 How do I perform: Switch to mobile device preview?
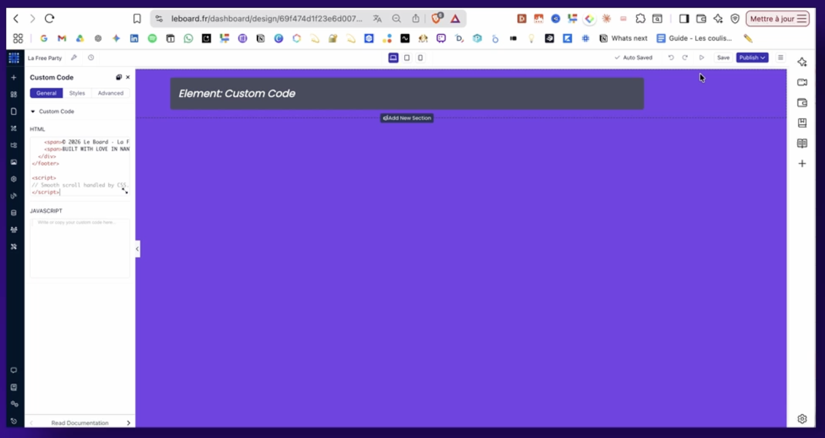[x=420, y=58]
